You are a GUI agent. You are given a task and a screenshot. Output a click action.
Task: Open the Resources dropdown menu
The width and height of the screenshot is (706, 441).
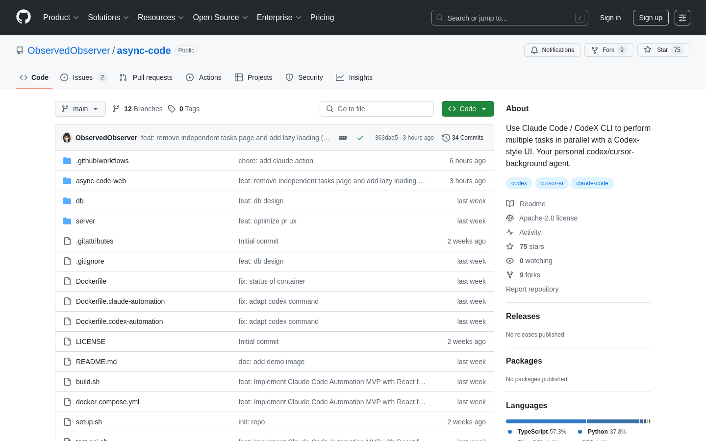pos(161,18)
